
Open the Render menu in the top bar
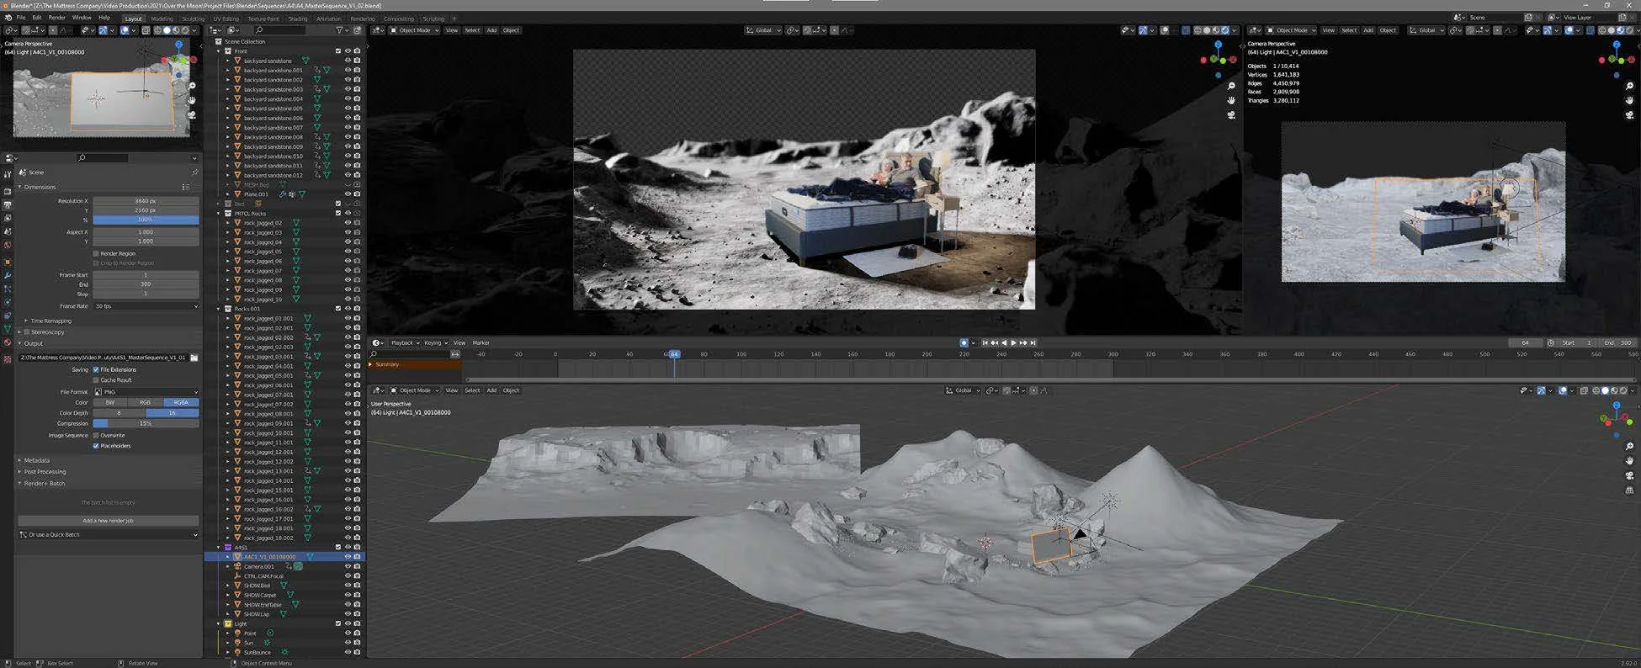[x=56, y=18]
